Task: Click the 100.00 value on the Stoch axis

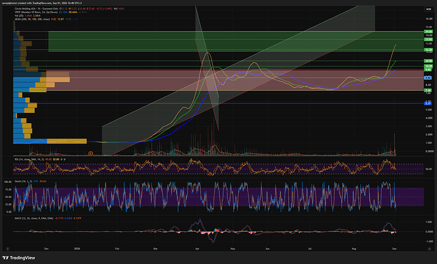Action: 8,182
